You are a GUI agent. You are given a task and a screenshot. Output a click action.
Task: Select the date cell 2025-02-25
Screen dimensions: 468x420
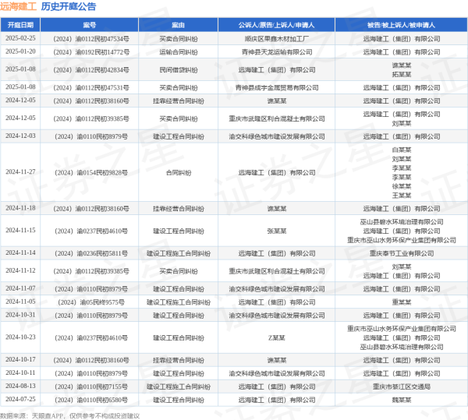click(20, 38)
